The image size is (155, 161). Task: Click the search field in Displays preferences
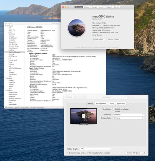[x=137, y=97]
